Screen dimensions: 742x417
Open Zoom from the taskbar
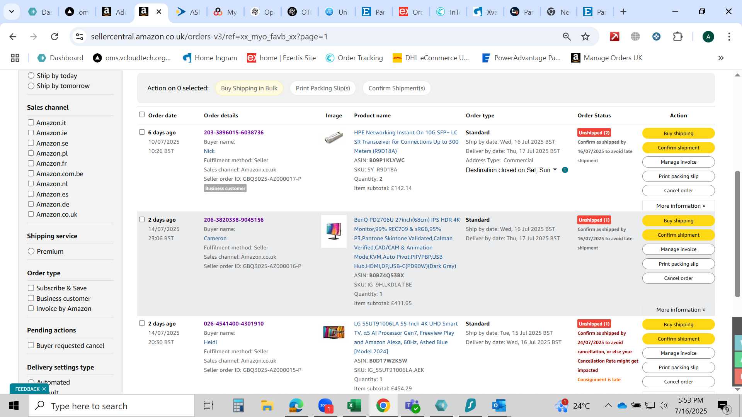pyautogui.click(x=325, y=406)
